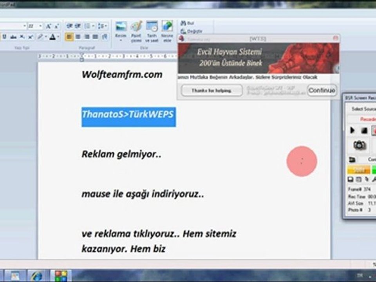The image size is (376, 282).
Task: Click the yellow button in BSR Recorder
Action: click(x=359, y=170)
